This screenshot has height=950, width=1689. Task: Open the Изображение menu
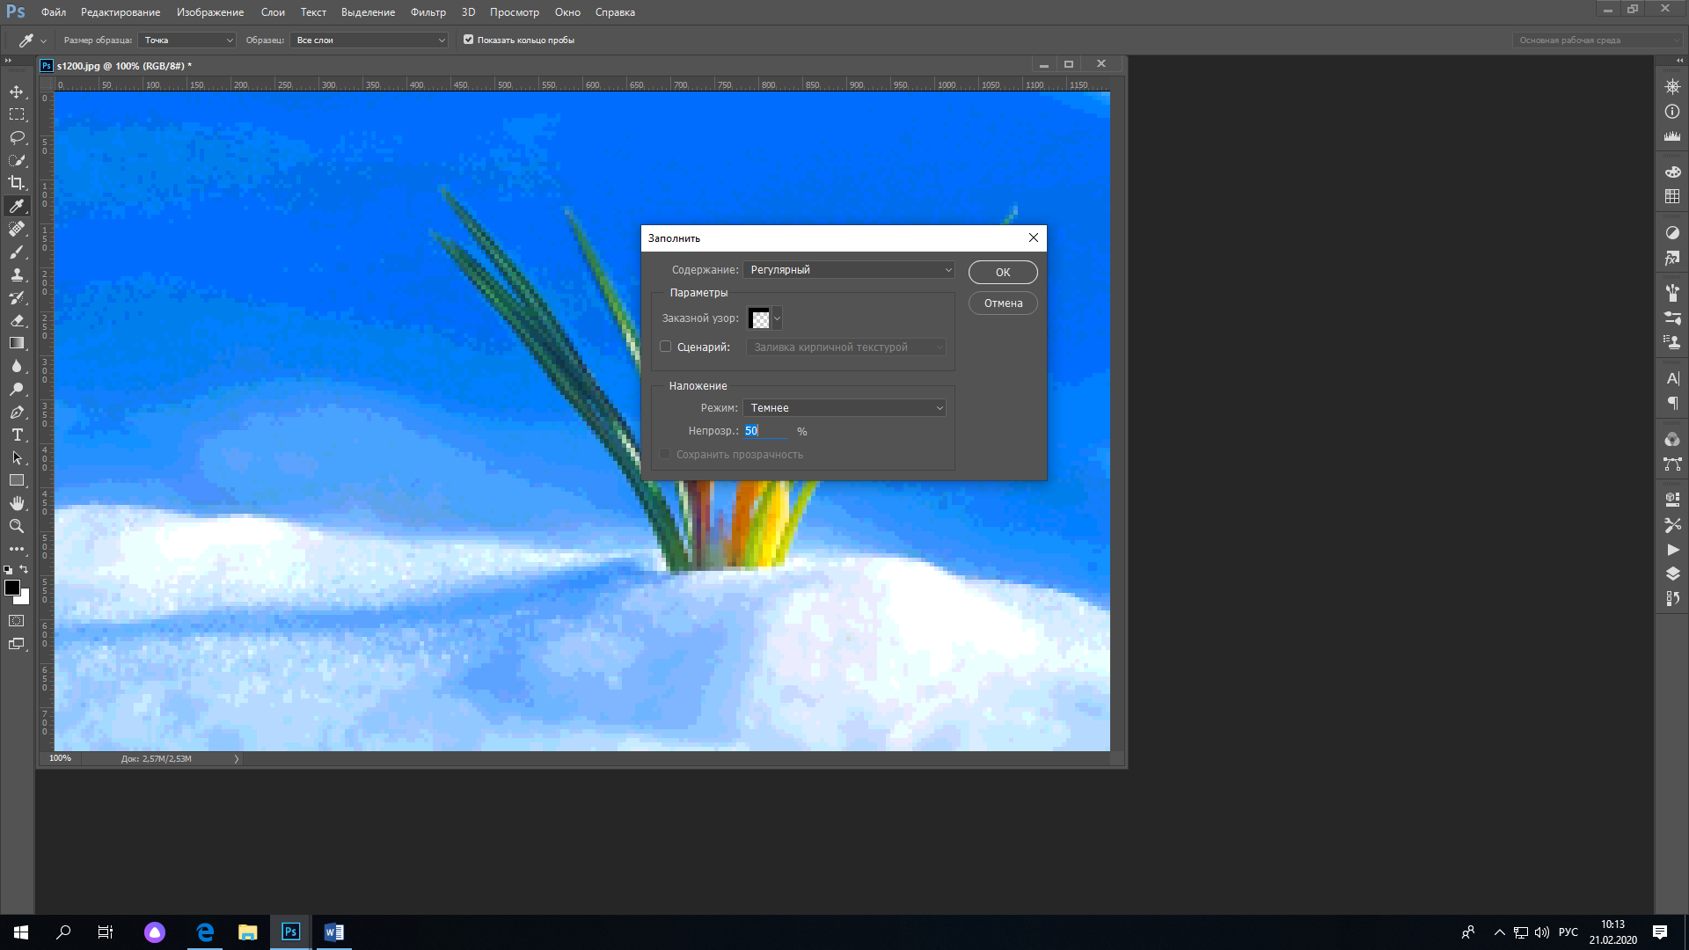tap(209, 12)
